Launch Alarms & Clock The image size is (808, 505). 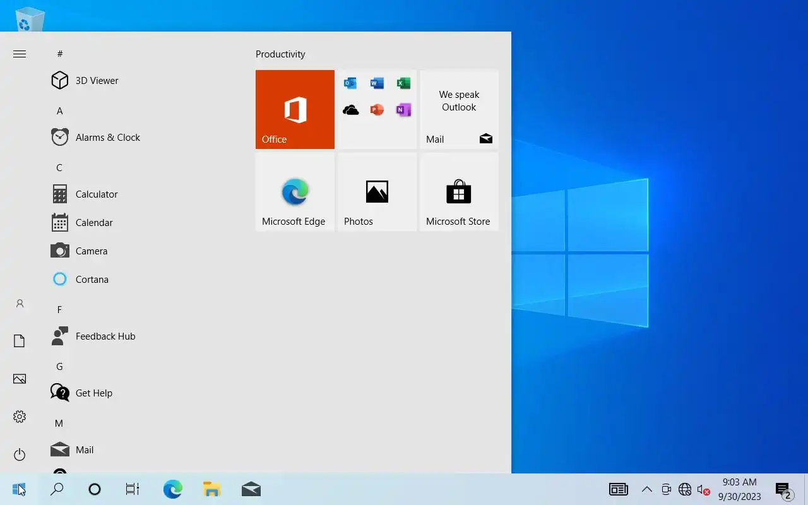point(142,137)
